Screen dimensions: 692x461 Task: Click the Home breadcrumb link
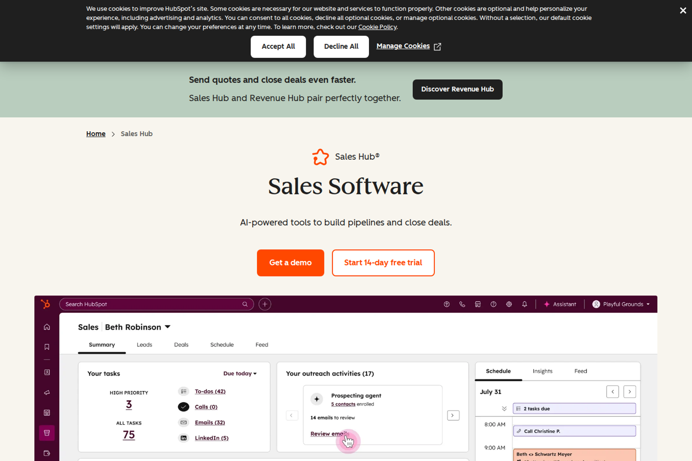point(96,134)
